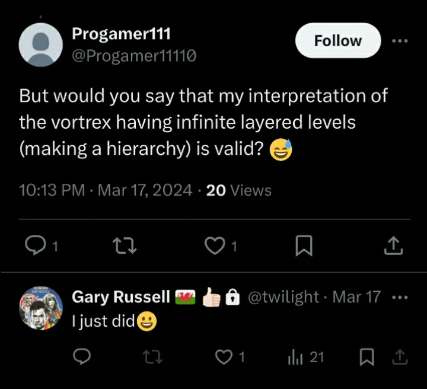This screenshot has width=427, height=389.
Task: Follow the Progamer111 account
Action: point(338,40)
